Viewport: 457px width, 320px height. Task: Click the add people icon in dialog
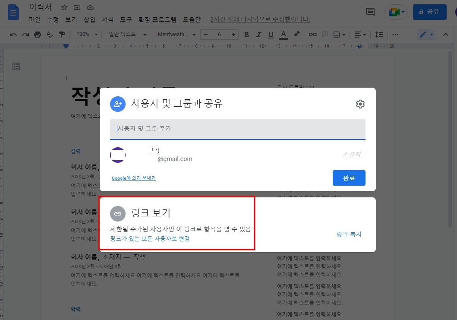tap(118, 104)
